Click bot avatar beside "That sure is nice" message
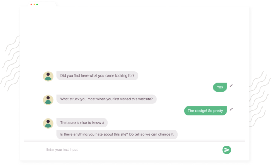The height and width of the screenshot is (165, 271). click(x=48, y=123)
